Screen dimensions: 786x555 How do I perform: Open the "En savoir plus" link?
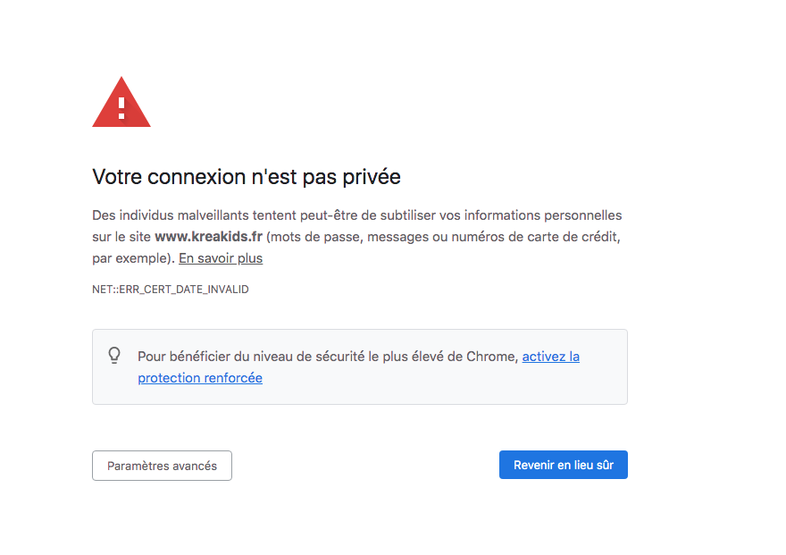tap(221, 258)
